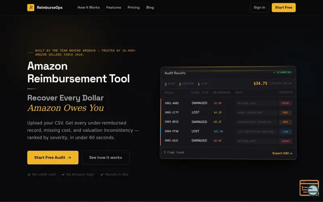Viewport: 323px width, 202px height.
Task: Click DAMAGED event in X003-DD1E row
Action: click(199, 122)
